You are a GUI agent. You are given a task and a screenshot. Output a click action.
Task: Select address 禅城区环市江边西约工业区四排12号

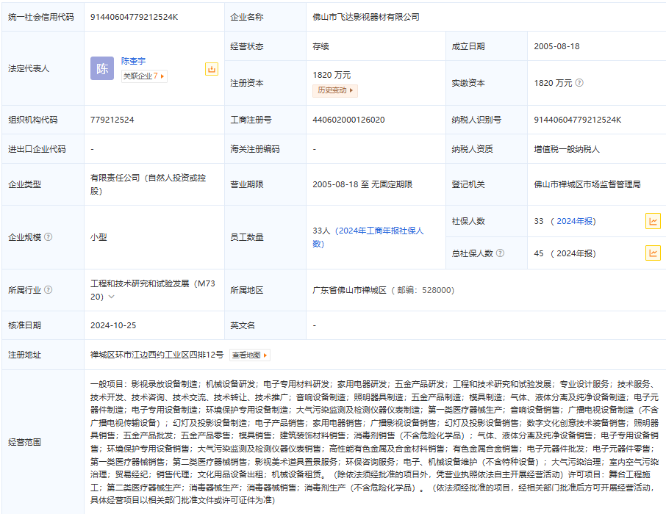click(x=157, y=355)
